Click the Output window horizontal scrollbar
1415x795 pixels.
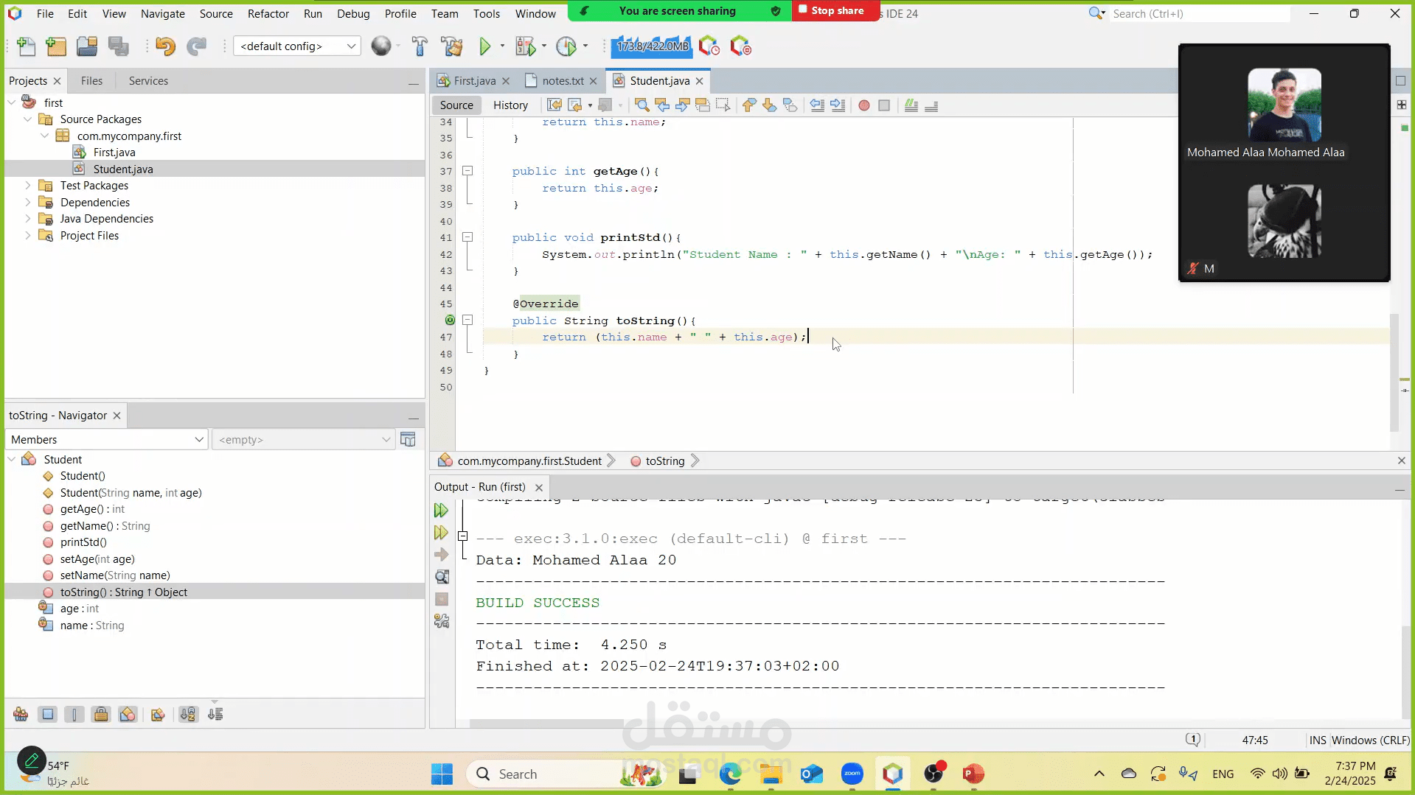click(x=546, y=724)
